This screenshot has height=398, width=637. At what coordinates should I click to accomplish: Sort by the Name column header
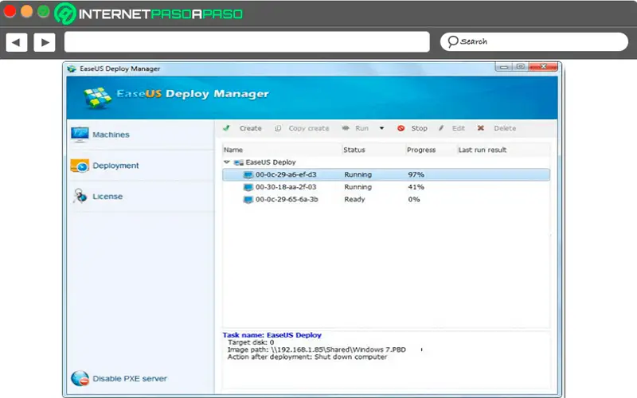tap(233, 150)
